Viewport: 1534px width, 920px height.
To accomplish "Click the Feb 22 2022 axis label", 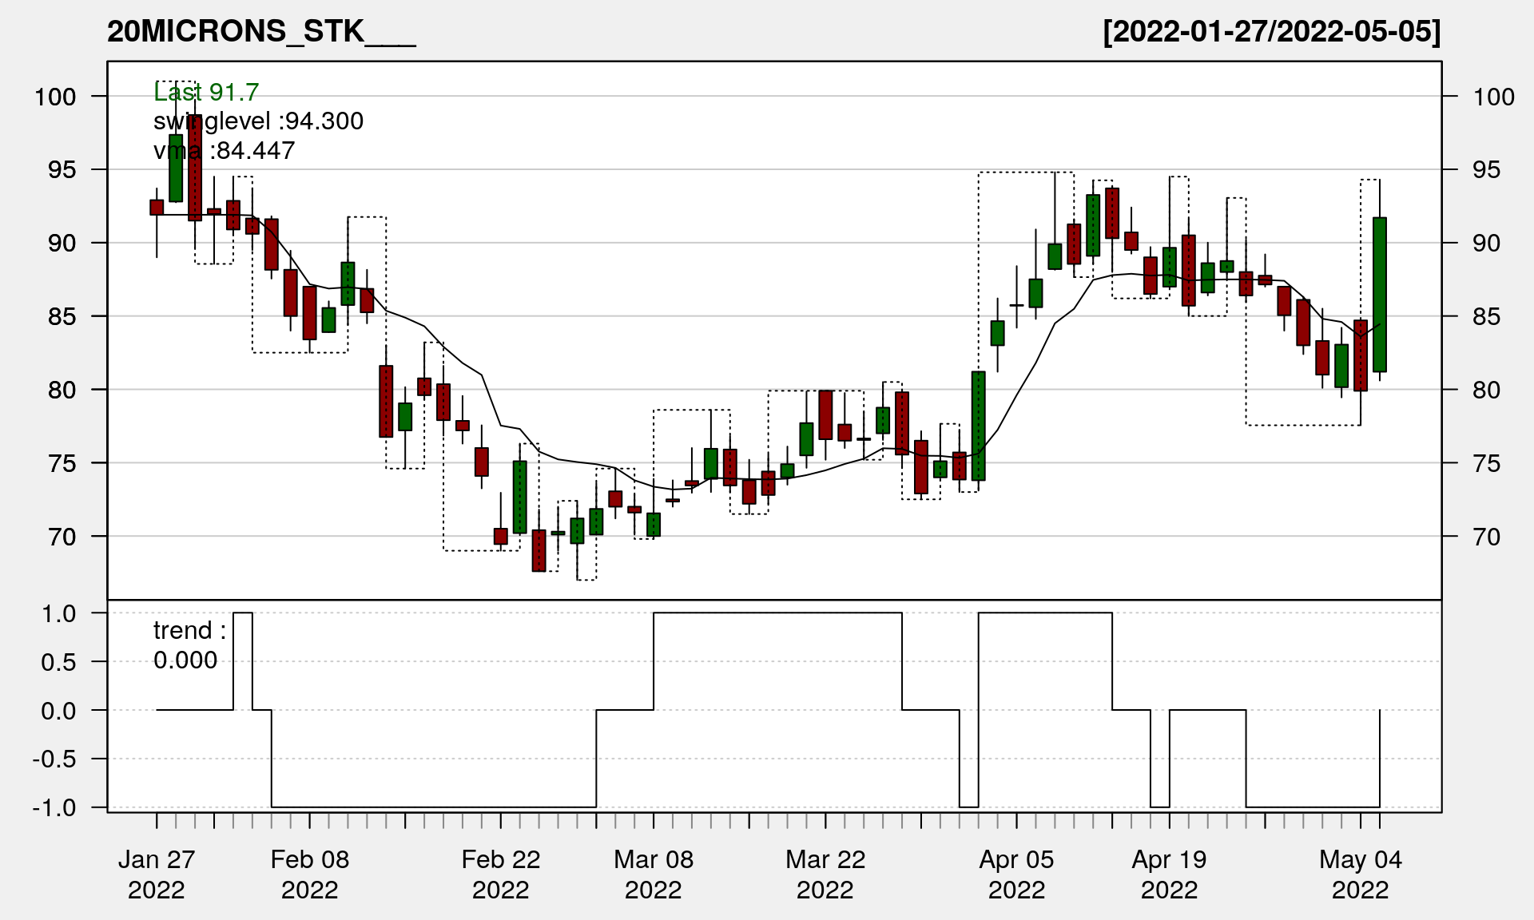I will [501, 874].
